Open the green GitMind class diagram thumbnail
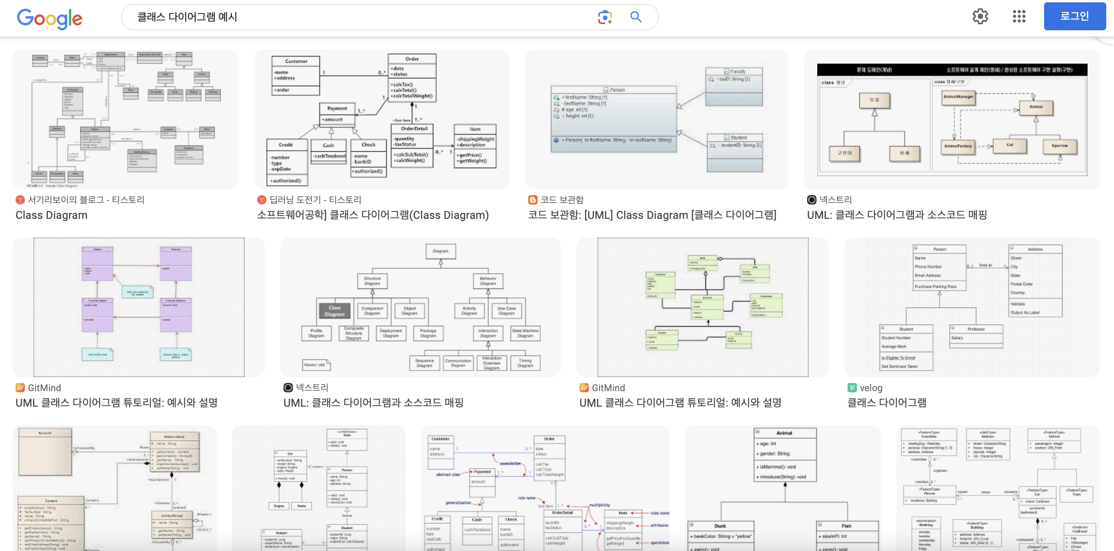 (x=702, y=307)
